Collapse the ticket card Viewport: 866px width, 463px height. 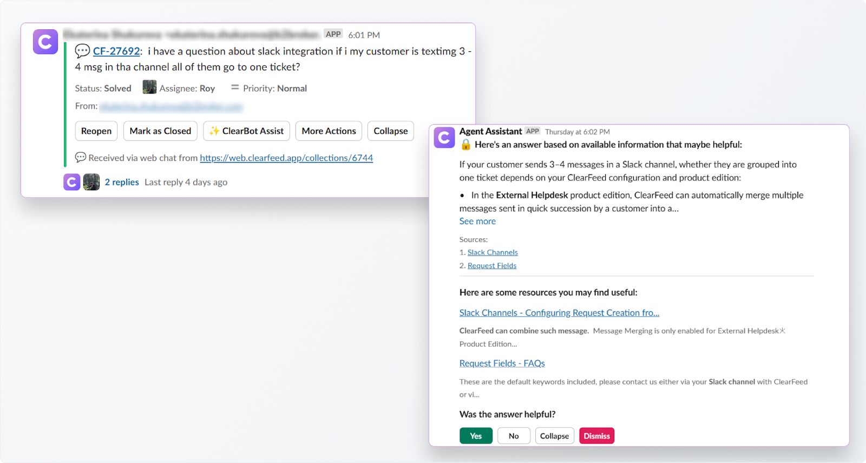click(391, 131)
